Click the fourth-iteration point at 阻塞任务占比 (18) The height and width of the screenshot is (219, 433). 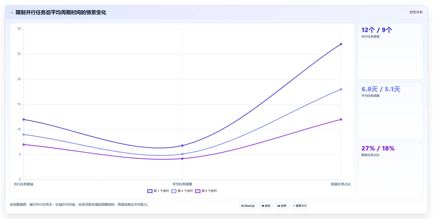[341, 89]
